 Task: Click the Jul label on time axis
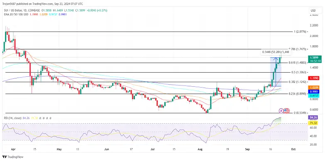[153, 149]
